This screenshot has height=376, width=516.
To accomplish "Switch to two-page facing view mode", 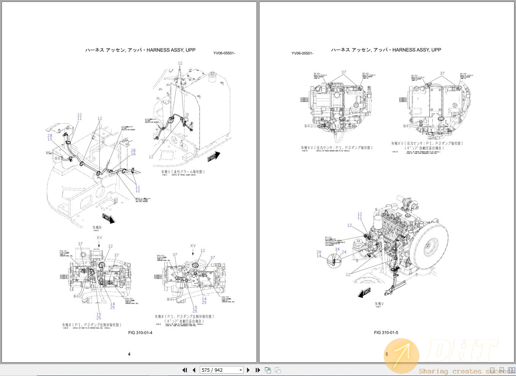I will tap(512, 370).
